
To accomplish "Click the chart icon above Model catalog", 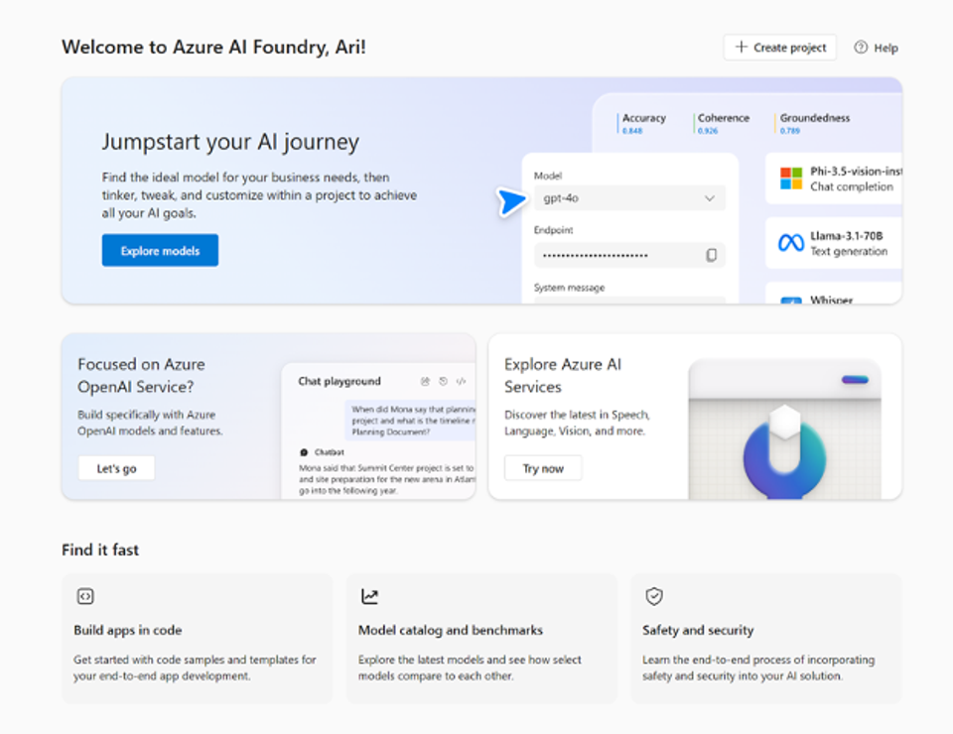I will (x=369, y=596).
